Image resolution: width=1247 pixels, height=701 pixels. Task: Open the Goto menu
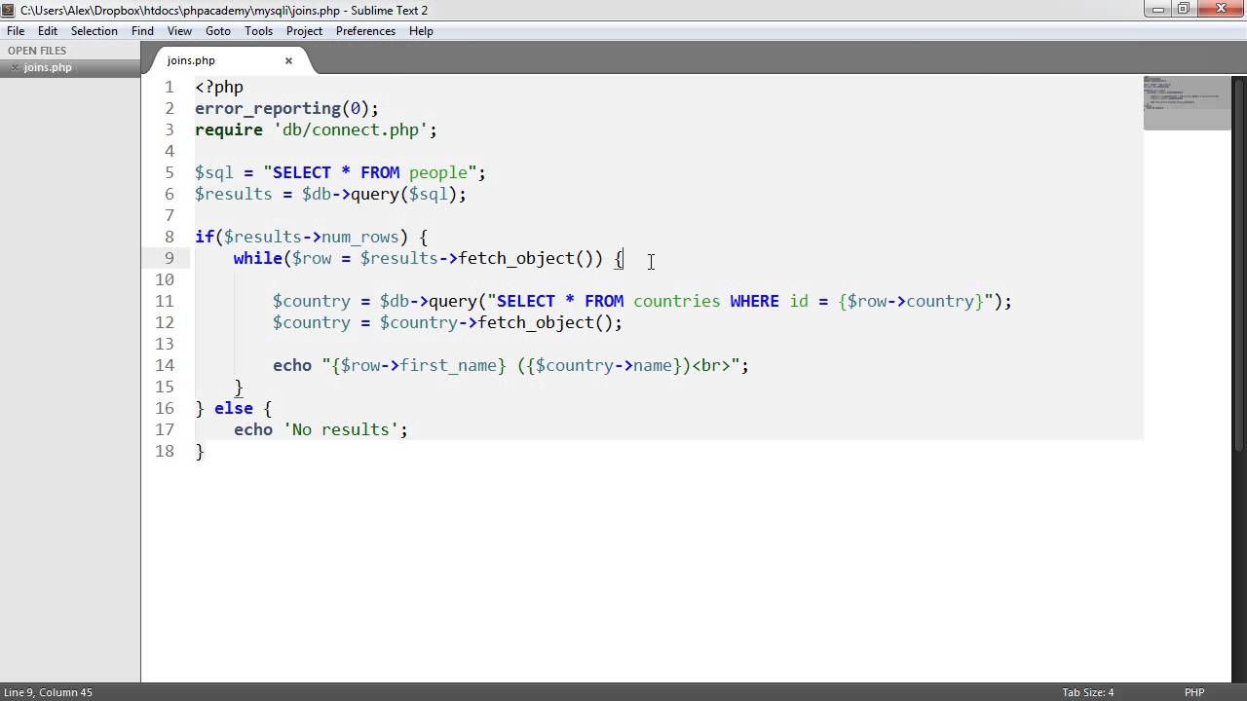(218, 31)
